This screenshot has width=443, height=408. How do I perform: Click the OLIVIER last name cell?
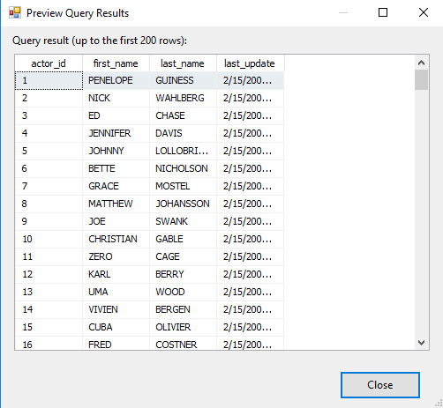[183, 327]
